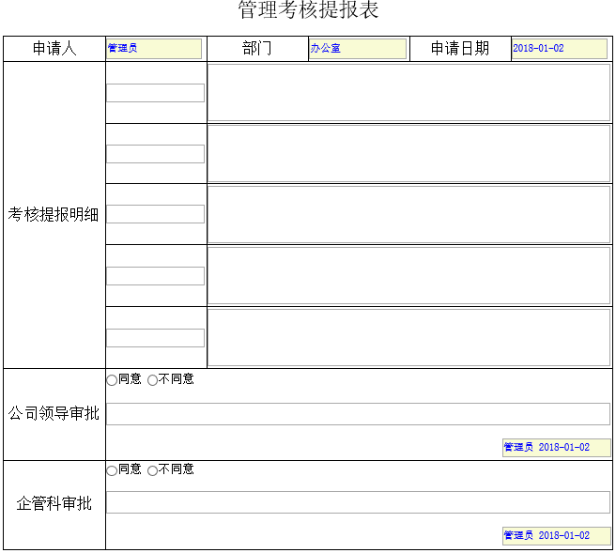This screenshot has width=616, height=553.
Task: Click the 申请人 field showing 管理员
Action: pyautogui.click(x=154, y=49)
